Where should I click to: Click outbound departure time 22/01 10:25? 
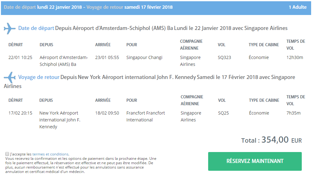click(20, 57)
